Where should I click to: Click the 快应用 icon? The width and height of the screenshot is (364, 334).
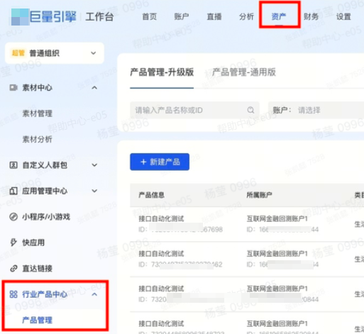click(13, 243)
